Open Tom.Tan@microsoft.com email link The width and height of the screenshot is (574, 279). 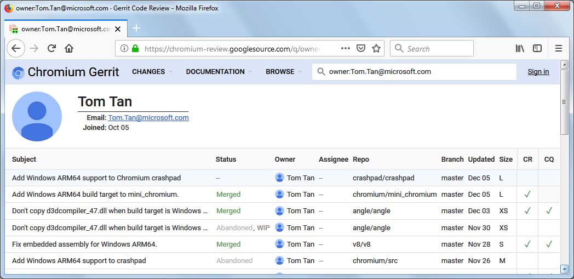(148, 117)
